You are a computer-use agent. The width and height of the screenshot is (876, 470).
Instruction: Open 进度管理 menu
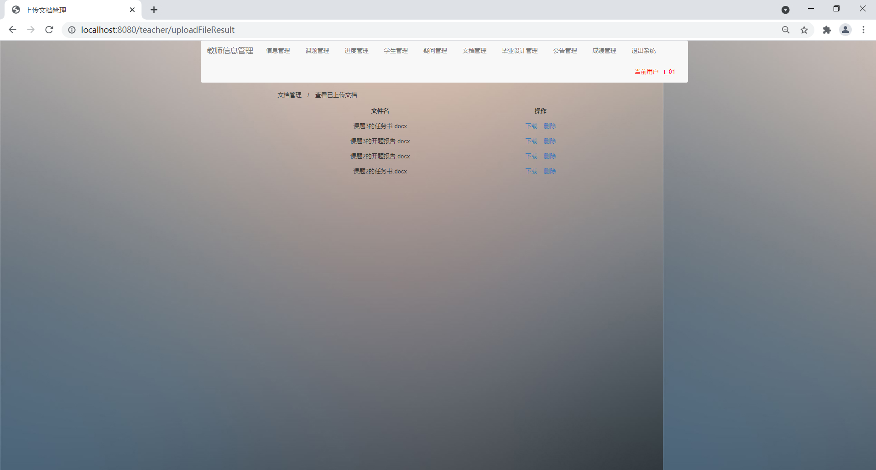click(x=356, y=51)
